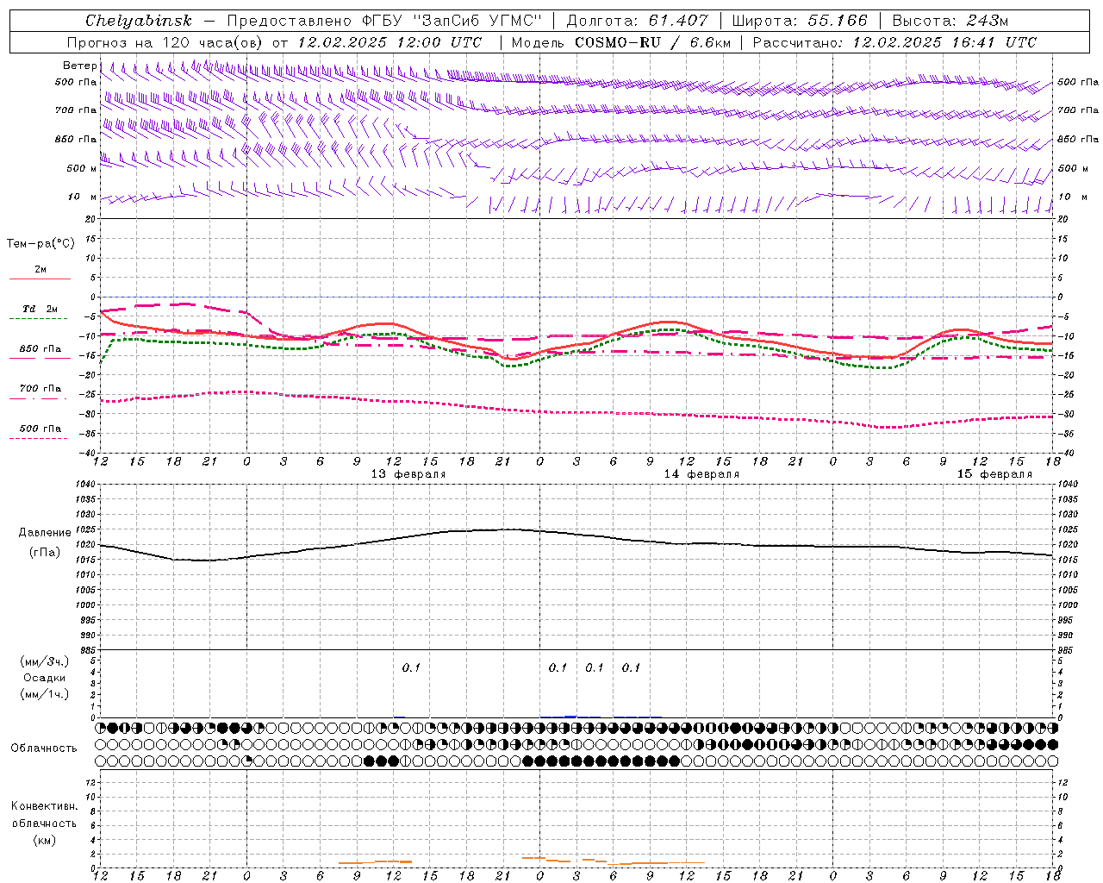The height and width of the screenshot is (883, 1103).
Task: Click the 'Облачность' cloud cover row label
Action: coord(44,748)
